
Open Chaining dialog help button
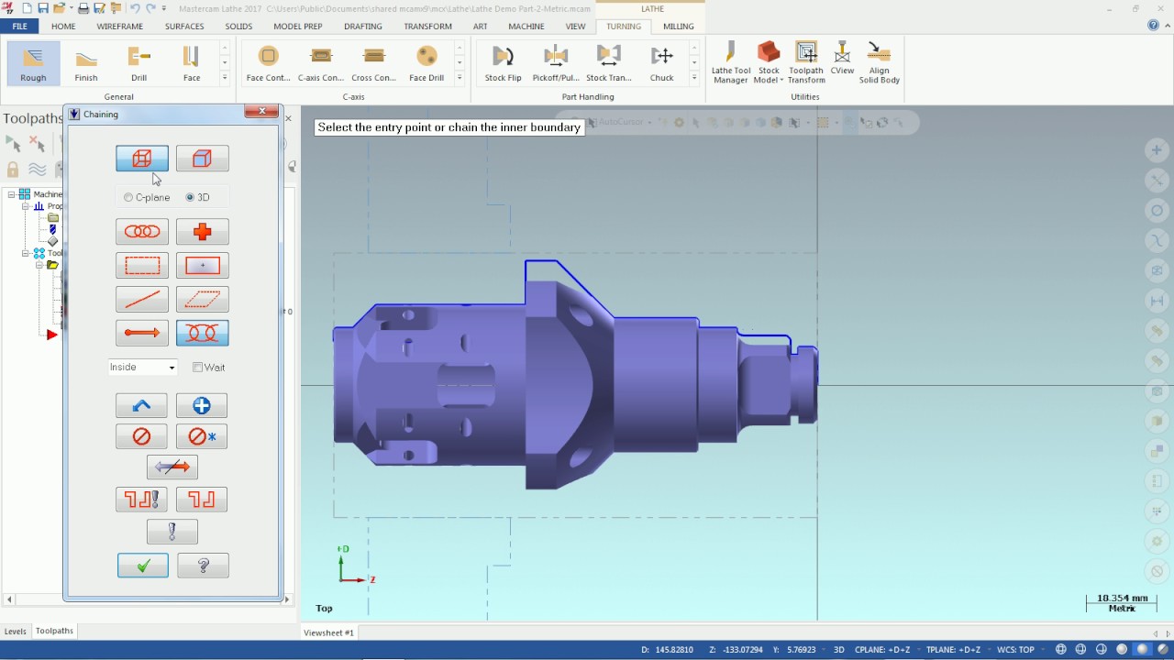coord(203,566)
